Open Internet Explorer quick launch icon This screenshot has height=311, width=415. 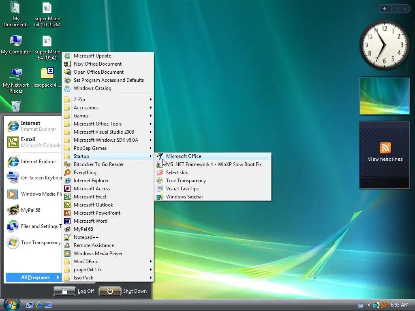pos(39,305)
